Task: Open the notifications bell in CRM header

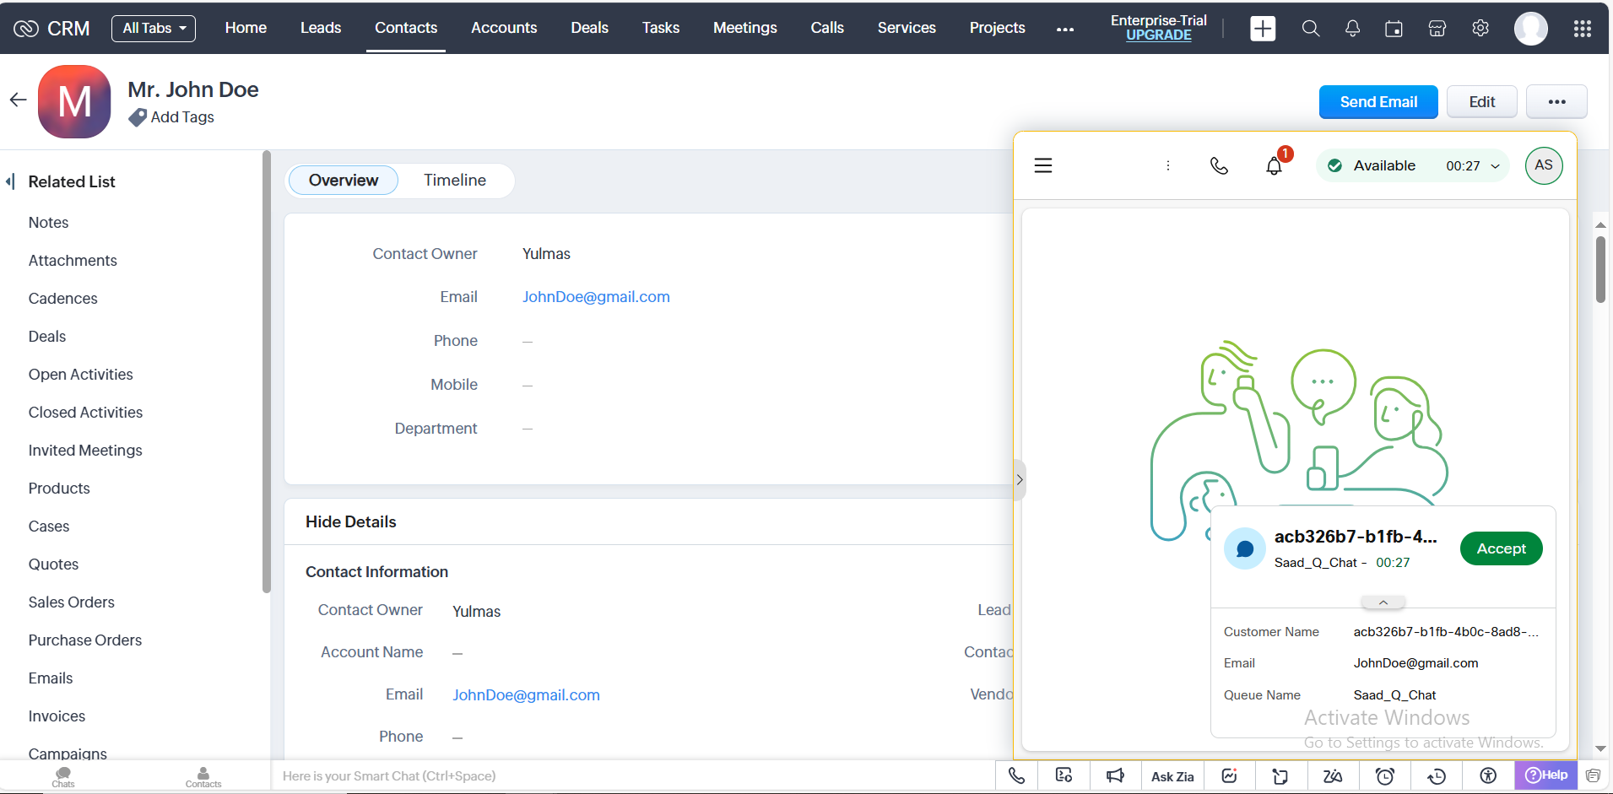Action: click(1352, 29)
